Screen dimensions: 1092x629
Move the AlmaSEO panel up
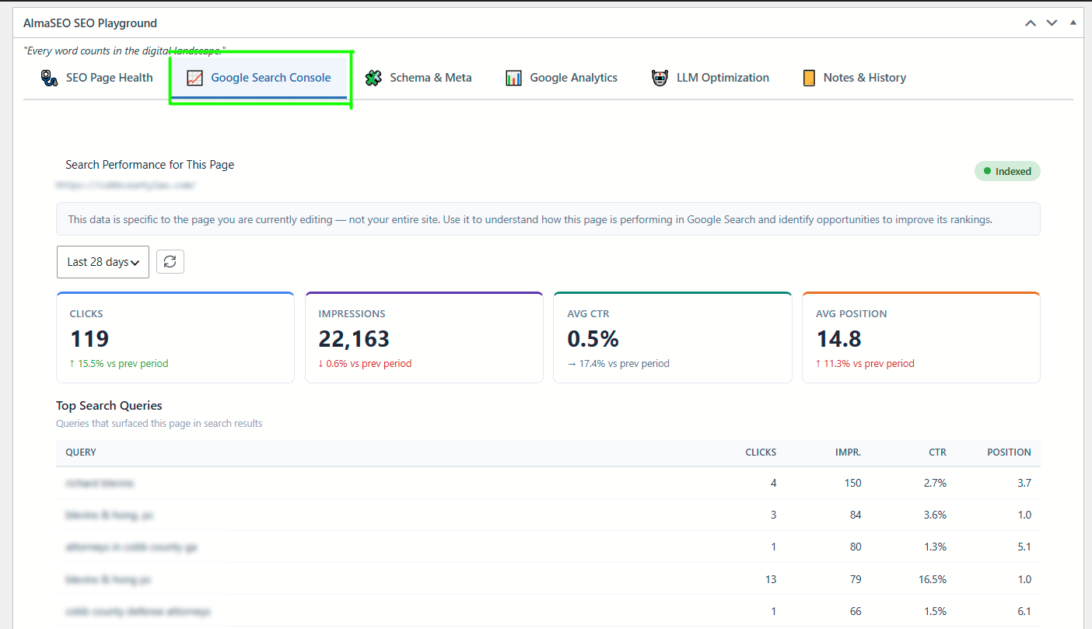pos(1031,23)
